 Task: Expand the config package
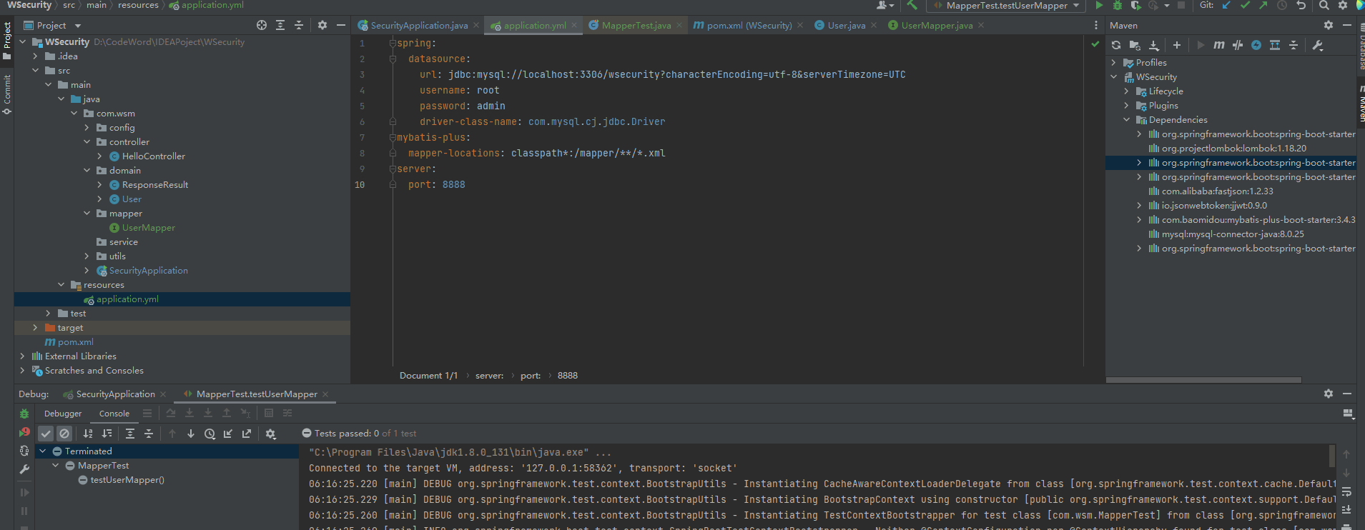(x=87, y=128)
